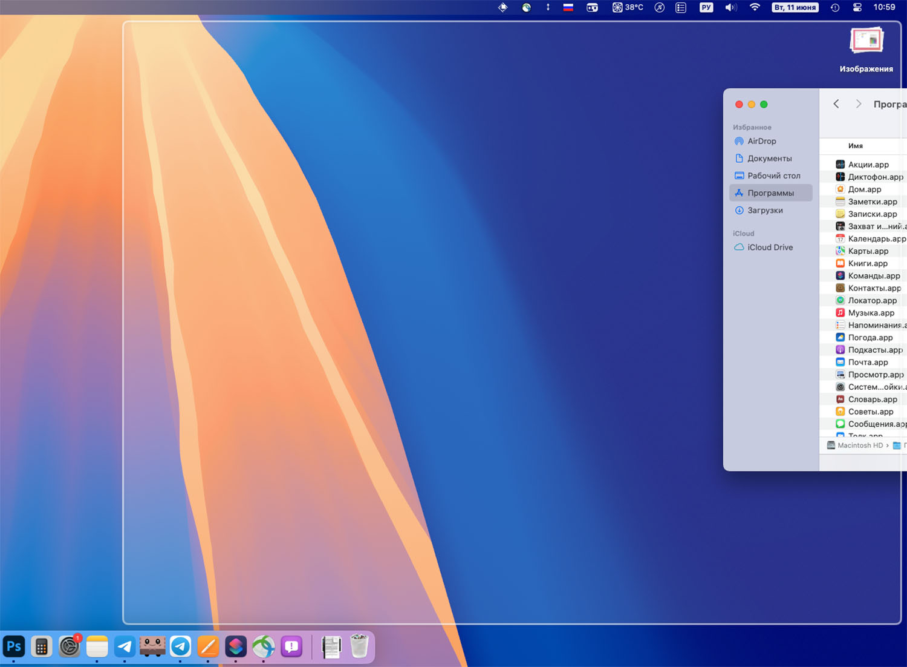Click the Wi-Fi status icon

pos(755,7)
